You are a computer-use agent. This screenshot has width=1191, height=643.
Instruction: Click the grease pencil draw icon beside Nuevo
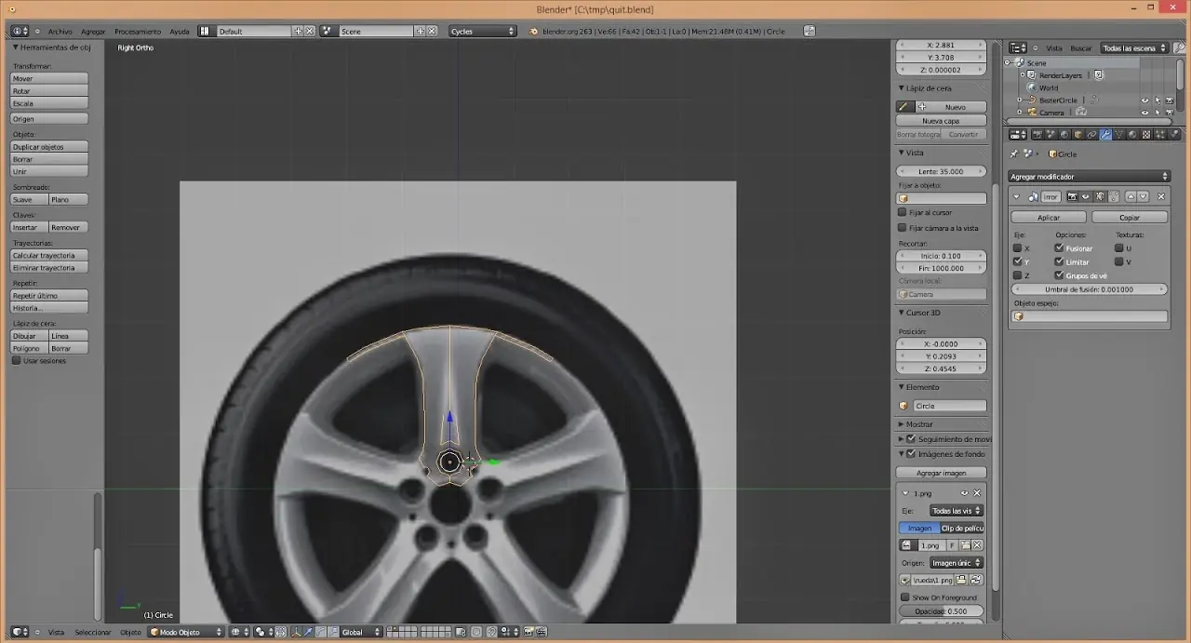click(x=903, y=107)
